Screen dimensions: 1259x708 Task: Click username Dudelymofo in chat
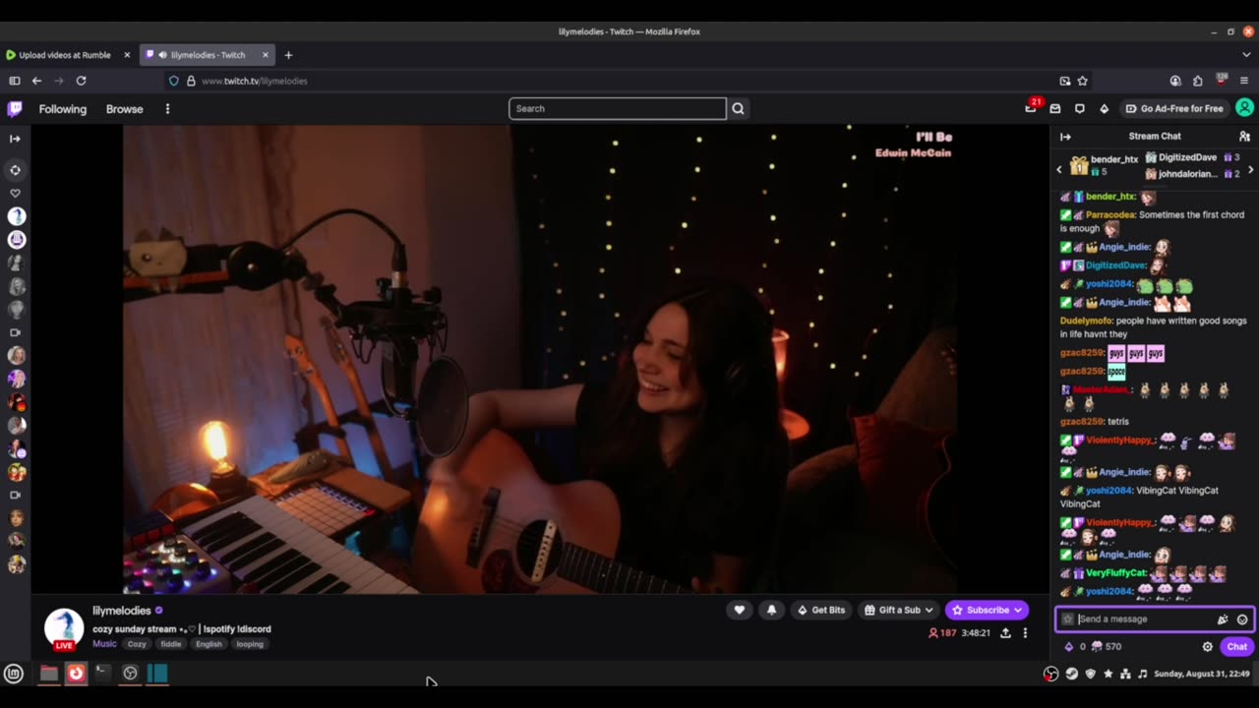pos(1085,321)
